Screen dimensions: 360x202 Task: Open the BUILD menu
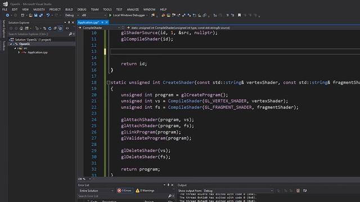[69, 10]
